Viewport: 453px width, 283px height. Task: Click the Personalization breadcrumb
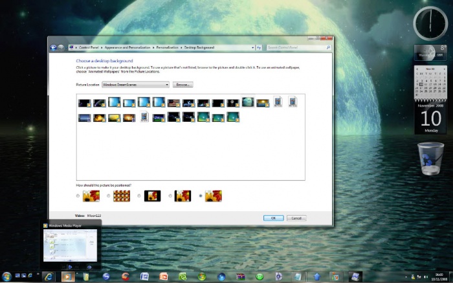167,47
